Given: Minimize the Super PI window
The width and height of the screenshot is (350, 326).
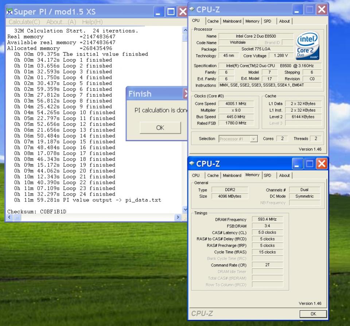Looking at the screenshot, I should (x=159, y=11).
